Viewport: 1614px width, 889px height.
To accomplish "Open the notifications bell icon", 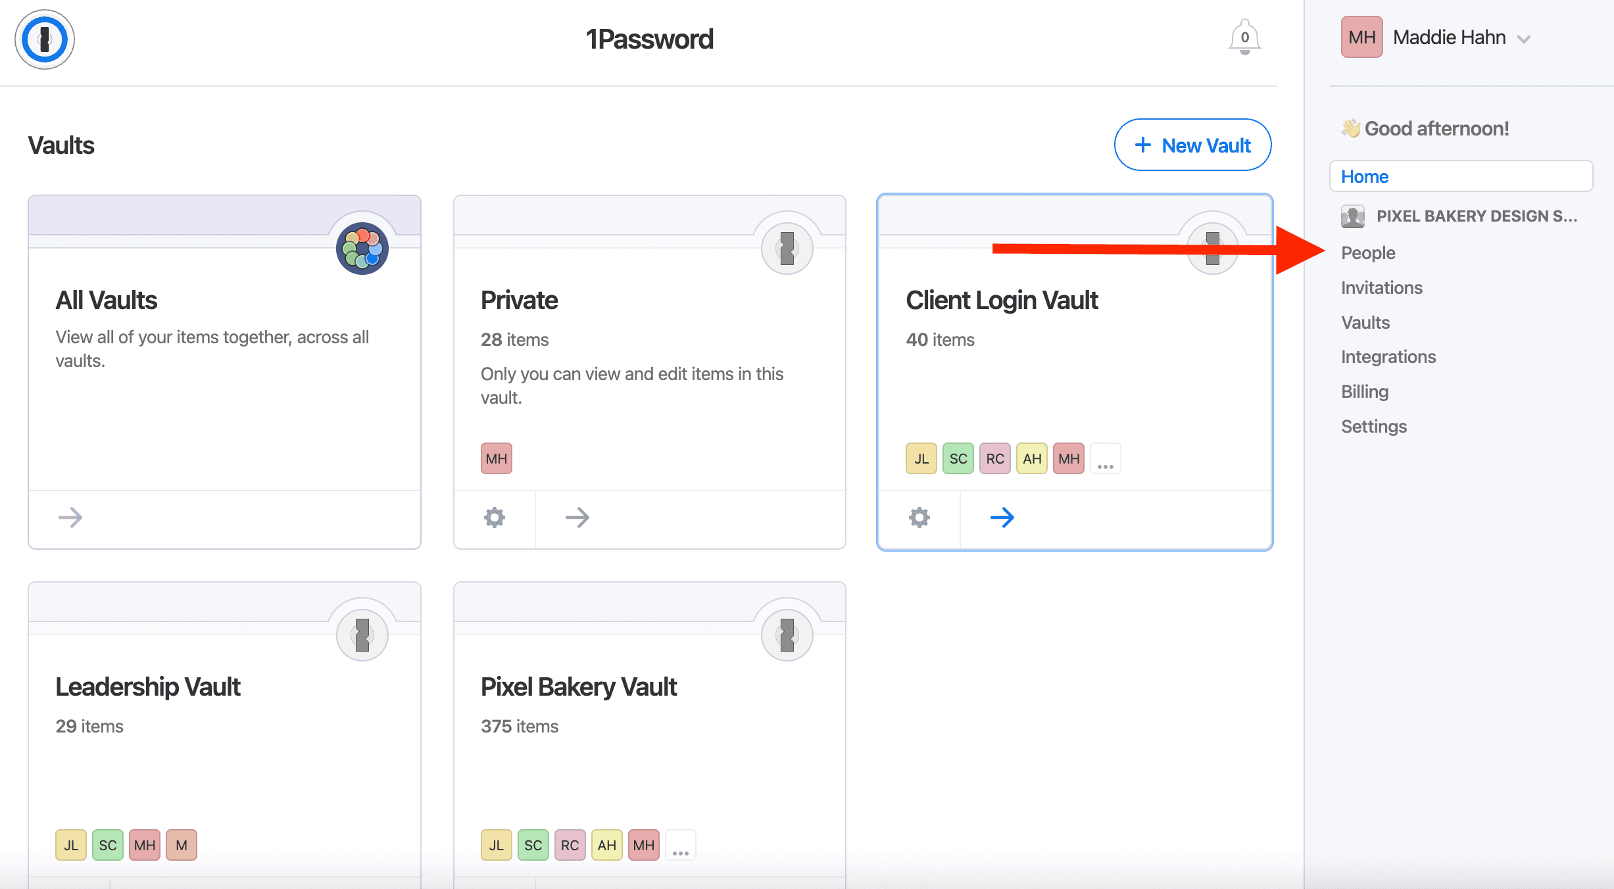I will [1244, 37].
